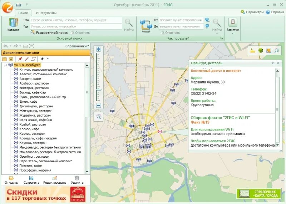This screenshot has height=204, width=286.
Task: Click Открыть layer button
Action: pos(11,180)
